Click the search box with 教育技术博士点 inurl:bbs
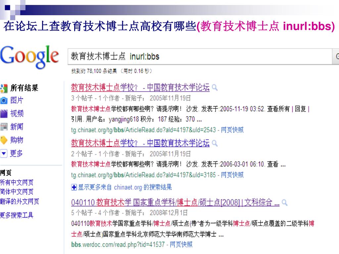 point(200,57)
